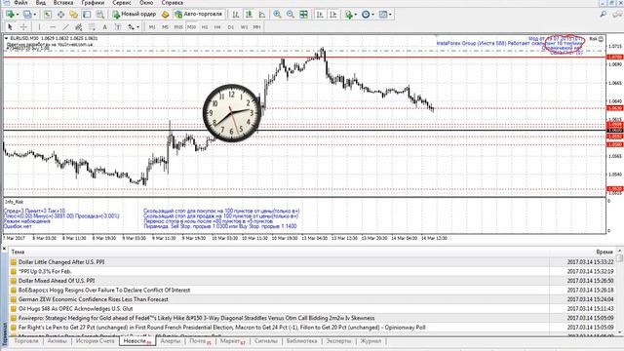Toggle the Авто-торговля button
The width and height of the screenshot is (624, 351).
pos(198,15)
